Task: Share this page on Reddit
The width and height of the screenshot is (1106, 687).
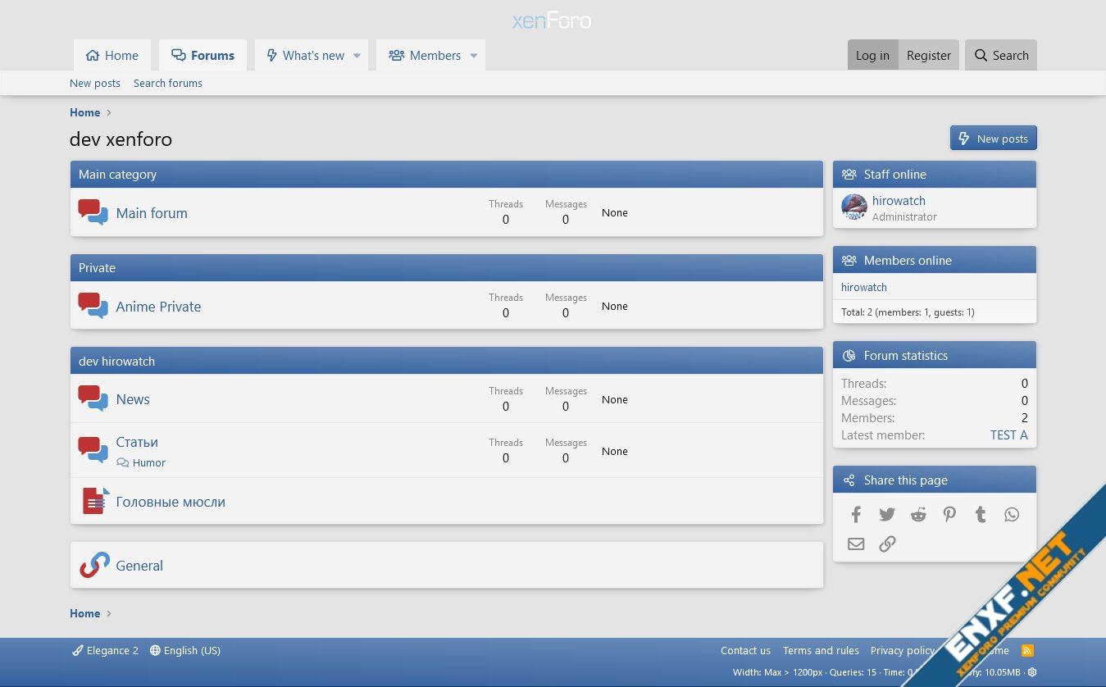Action: (918, 515)
